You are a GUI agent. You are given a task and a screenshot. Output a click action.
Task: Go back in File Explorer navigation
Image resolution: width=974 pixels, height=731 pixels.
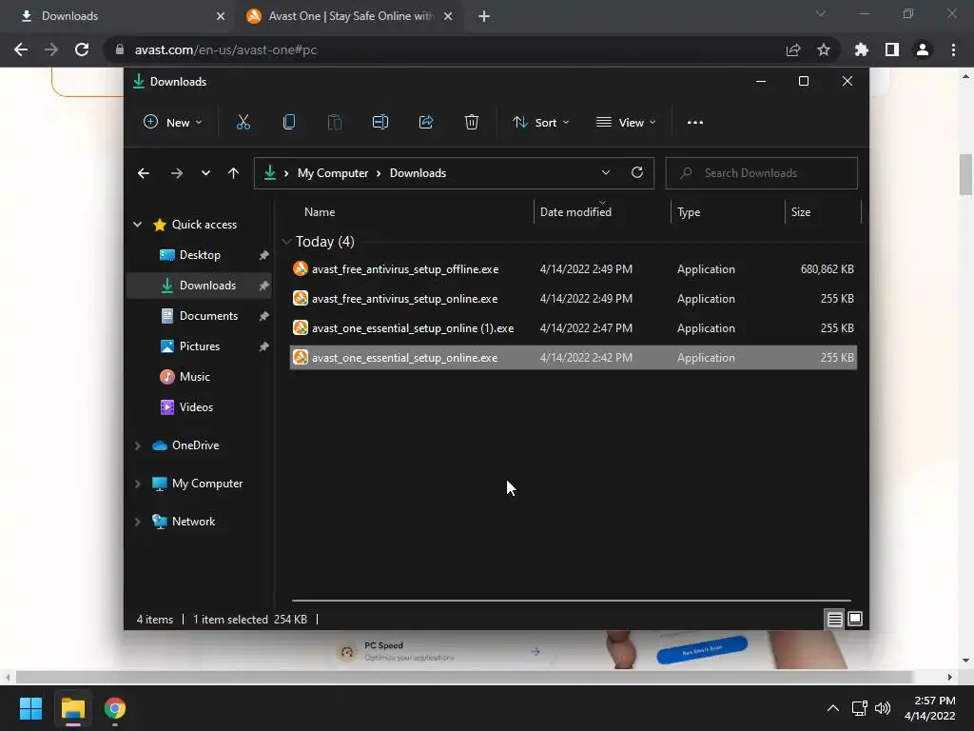pyautogui.click(x=144, y=173)
